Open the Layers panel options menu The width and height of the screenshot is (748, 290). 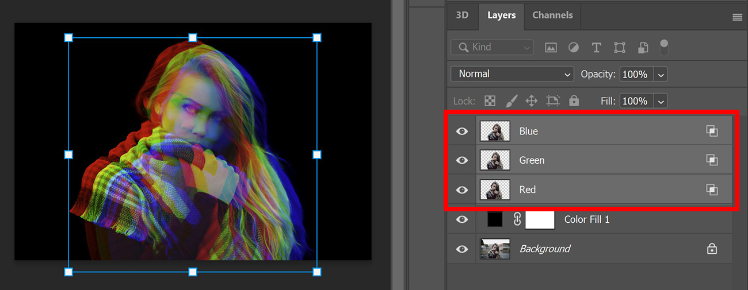click(737, 17)
